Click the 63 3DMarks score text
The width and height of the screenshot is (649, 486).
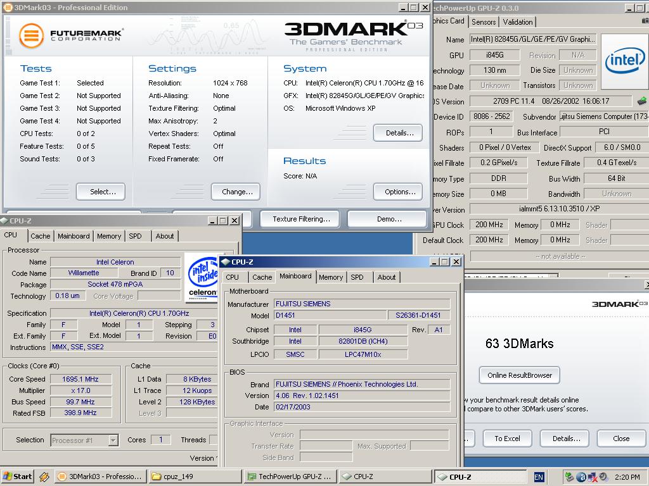click(520, 344)
